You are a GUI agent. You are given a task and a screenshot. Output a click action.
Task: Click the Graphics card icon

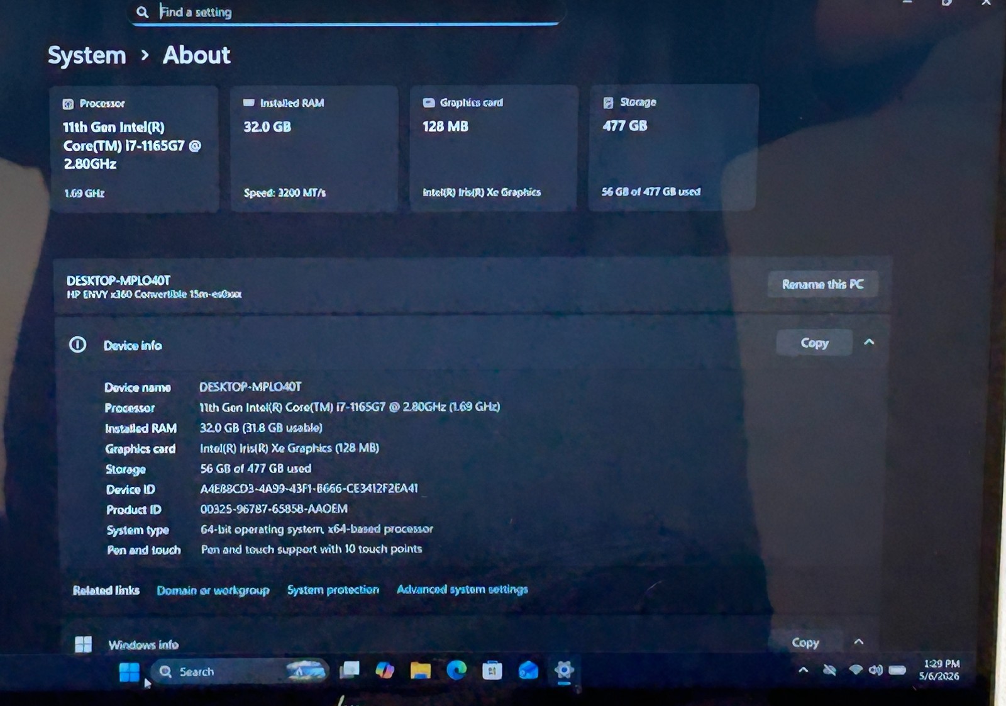(x=429, y=103)
